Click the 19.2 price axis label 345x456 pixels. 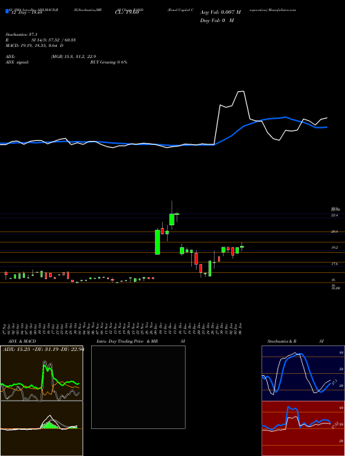tap(335, 247)
